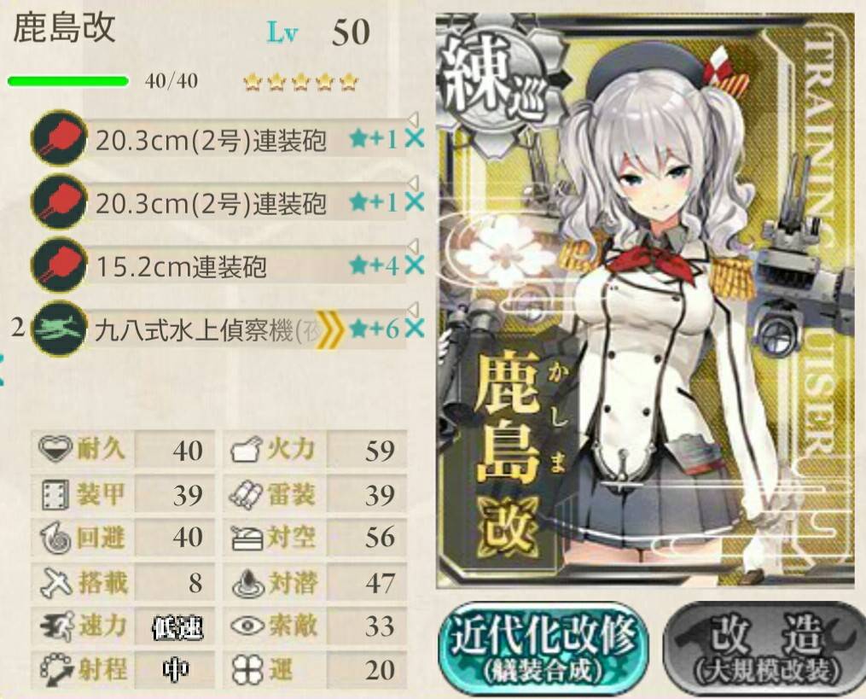Expand the small arrow above seaplane slot
The image size is (866, 699).
[x=413, y=308]
